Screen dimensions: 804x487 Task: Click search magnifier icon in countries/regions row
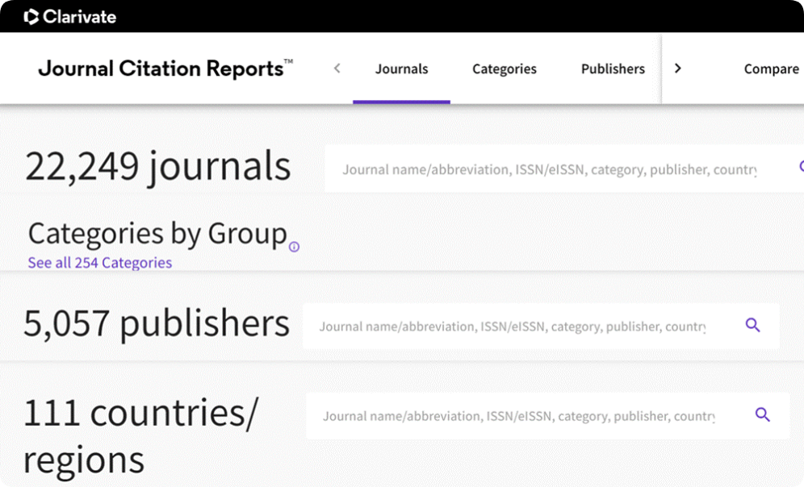pos(763,414)
